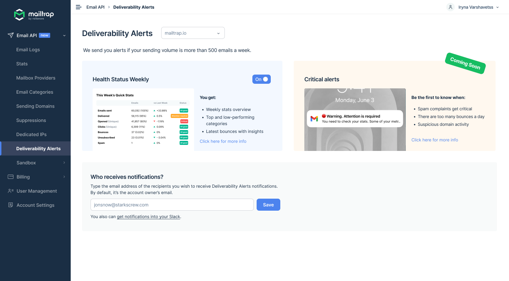Click the red warning dot in notification
Image resolution: width=509 pixels, height=281 pixels.
[x=324, y=116]
